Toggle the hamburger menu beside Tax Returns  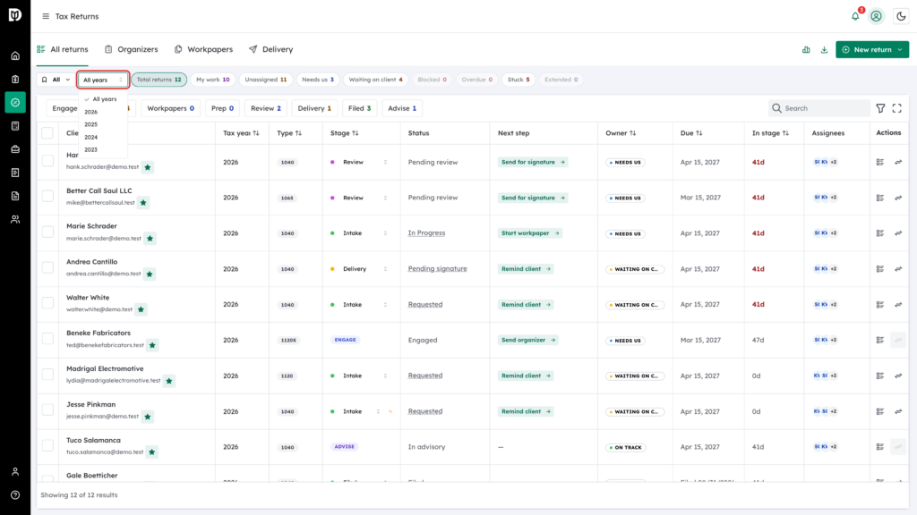pyautogui.click(x=46, y=16)
